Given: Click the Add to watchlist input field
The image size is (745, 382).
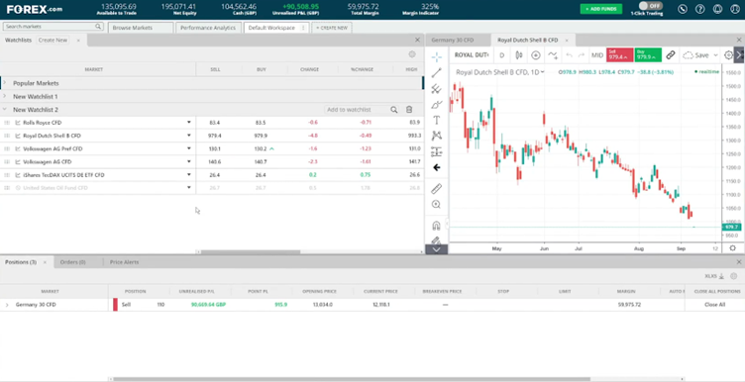Looking at the screenshot, I should coord(357,110).
